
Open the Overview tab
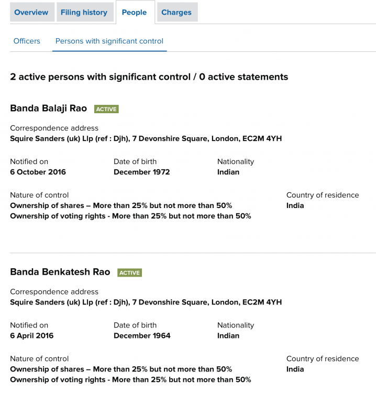(x=31, y=12)
